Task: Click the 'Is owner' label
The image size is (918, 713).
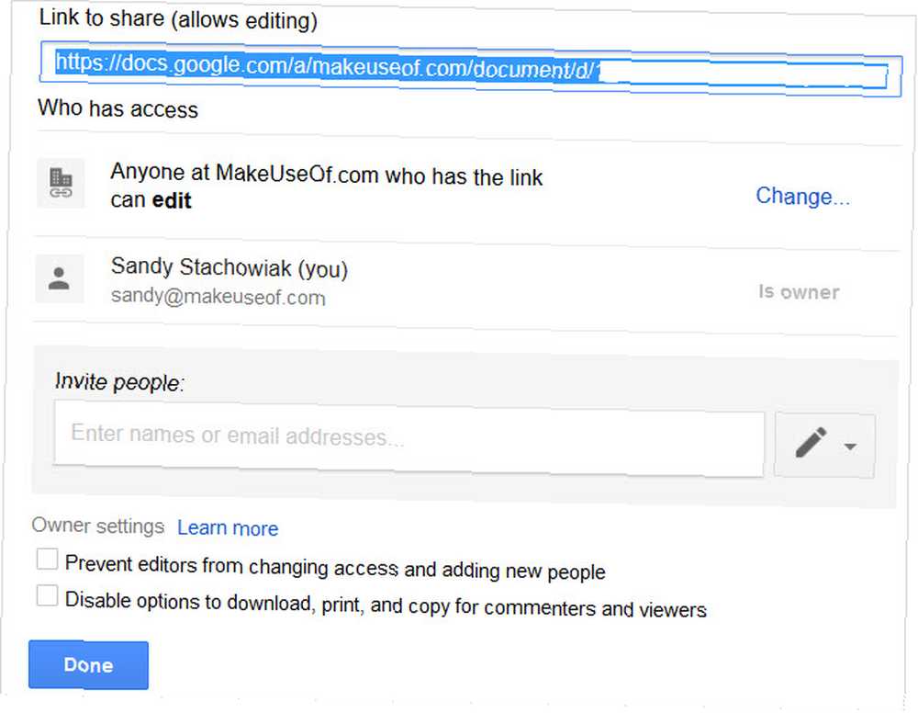Action: point(800,292)
